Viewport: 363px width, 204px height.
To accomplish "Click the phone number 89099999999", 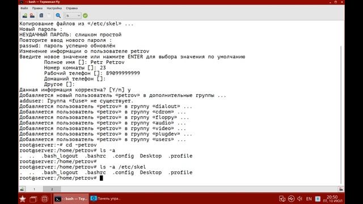I will (x=123, y=73).
